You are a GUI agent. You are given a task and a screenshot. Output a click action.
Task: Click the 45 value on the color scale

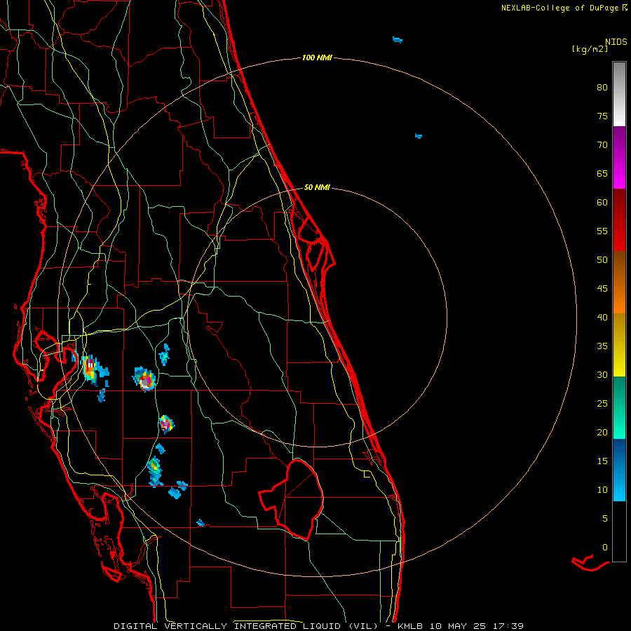pos(602,289)
